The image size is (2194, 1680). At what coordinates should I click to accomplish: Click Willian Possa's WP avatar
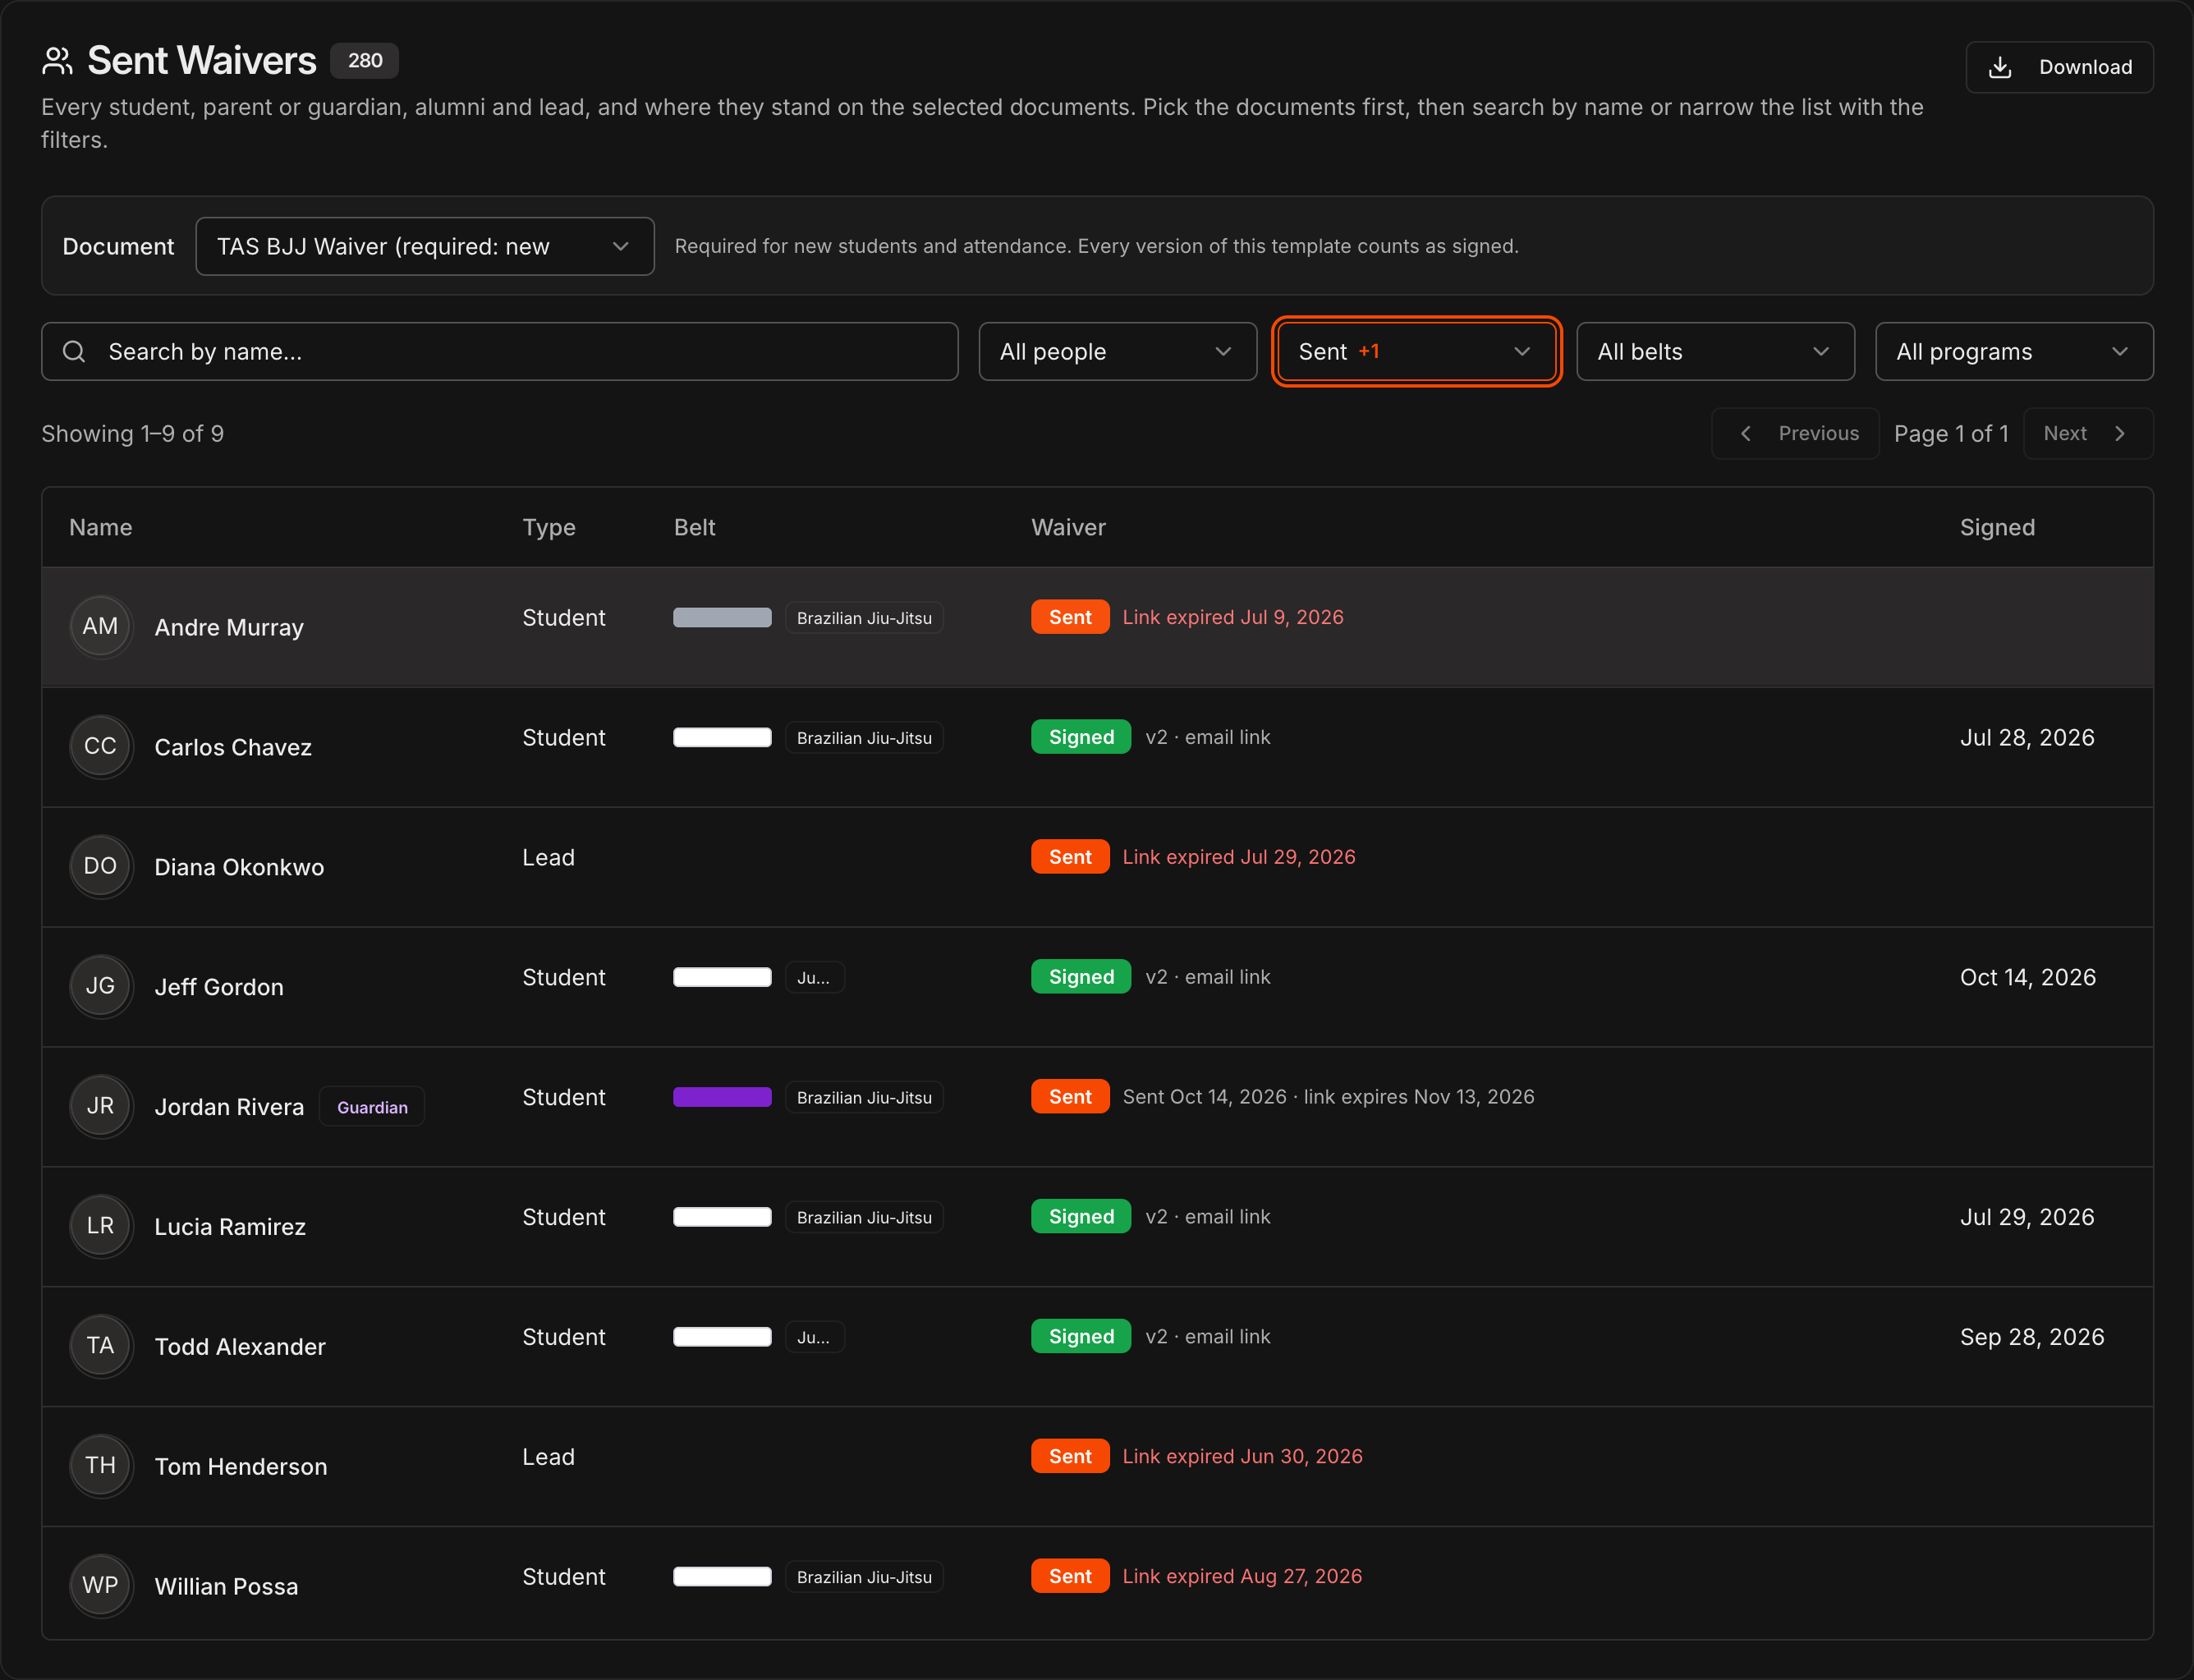[x=100, y=1586]
